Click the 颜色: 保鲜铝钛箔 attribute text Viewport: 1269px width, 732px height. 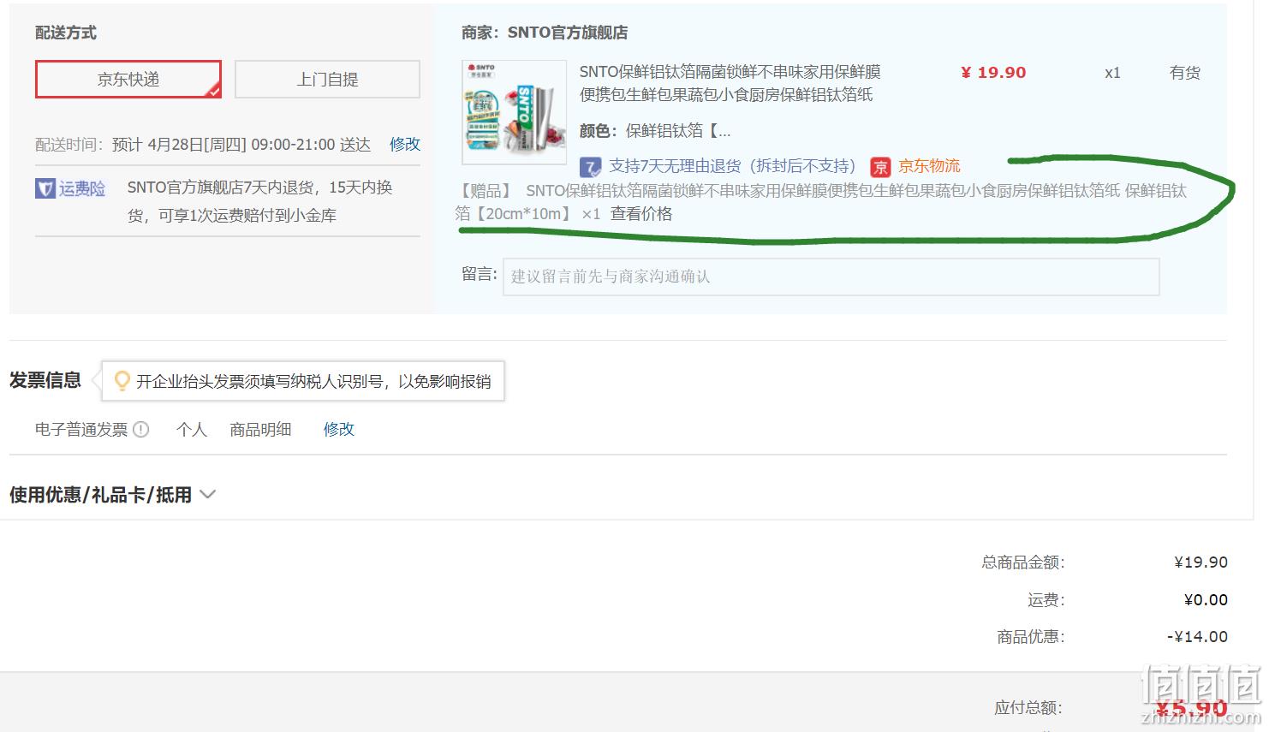coord(655,131)
